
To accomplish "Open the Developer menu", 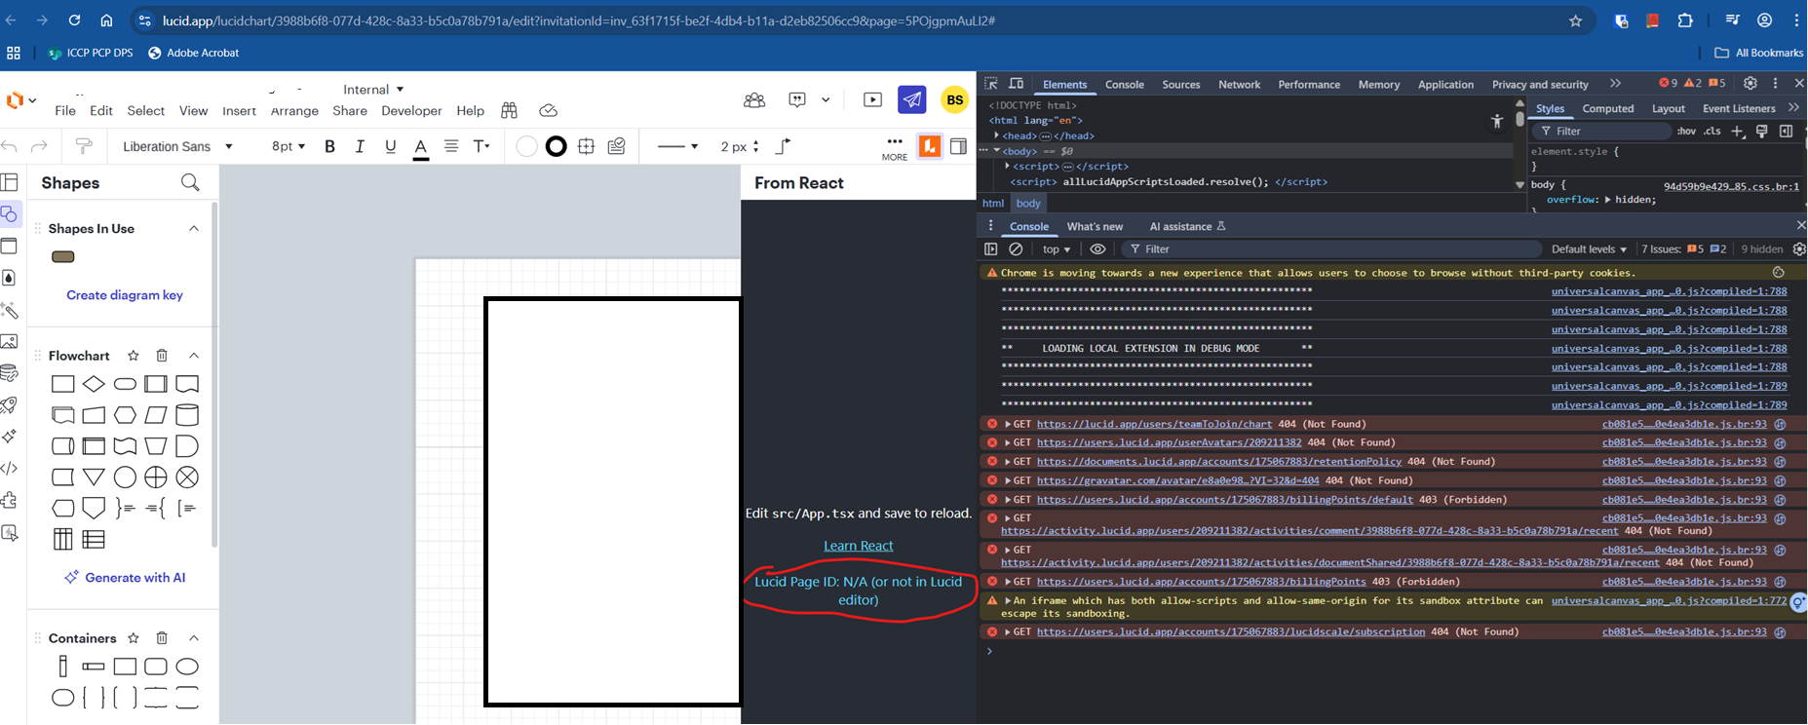I will pyautogui.click(x=411, y=111).
